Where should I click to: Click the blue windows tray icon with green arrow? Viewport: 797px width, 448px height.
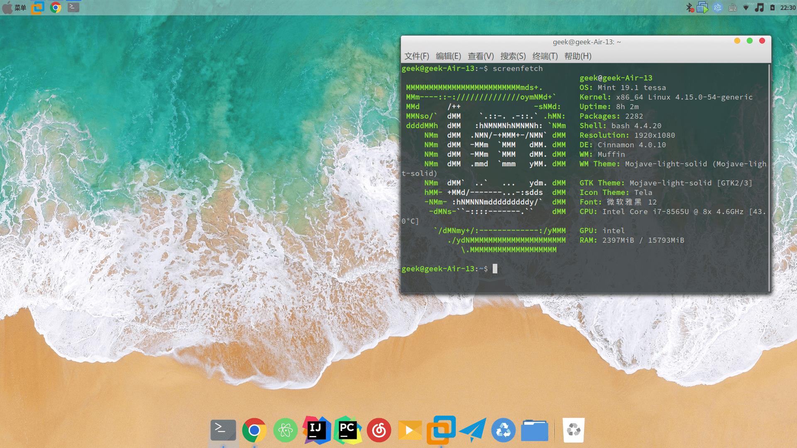click(702, 7)
